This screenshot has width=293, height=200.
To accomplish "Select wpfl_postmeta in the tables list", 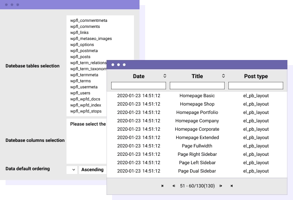I will tap(84, 51).
